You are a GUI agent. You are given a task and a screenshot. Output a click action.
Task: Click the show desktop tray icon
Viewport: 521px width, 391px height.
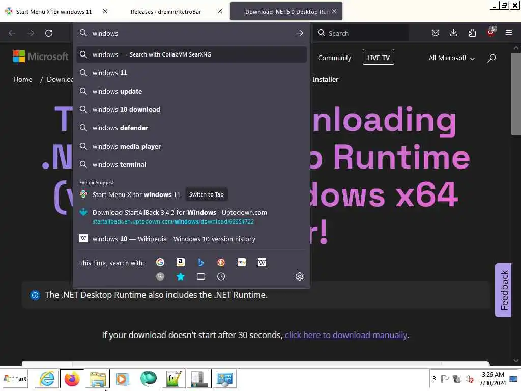coord(513,379)
